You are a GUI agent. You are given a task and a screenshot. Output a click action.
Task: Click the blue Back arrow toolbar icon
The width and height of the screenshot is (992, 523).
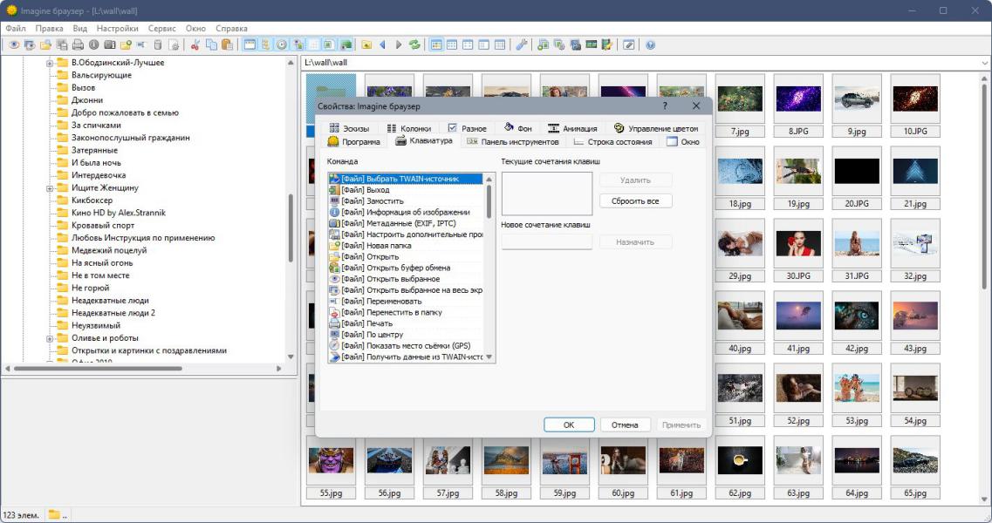tap(382, 44)
